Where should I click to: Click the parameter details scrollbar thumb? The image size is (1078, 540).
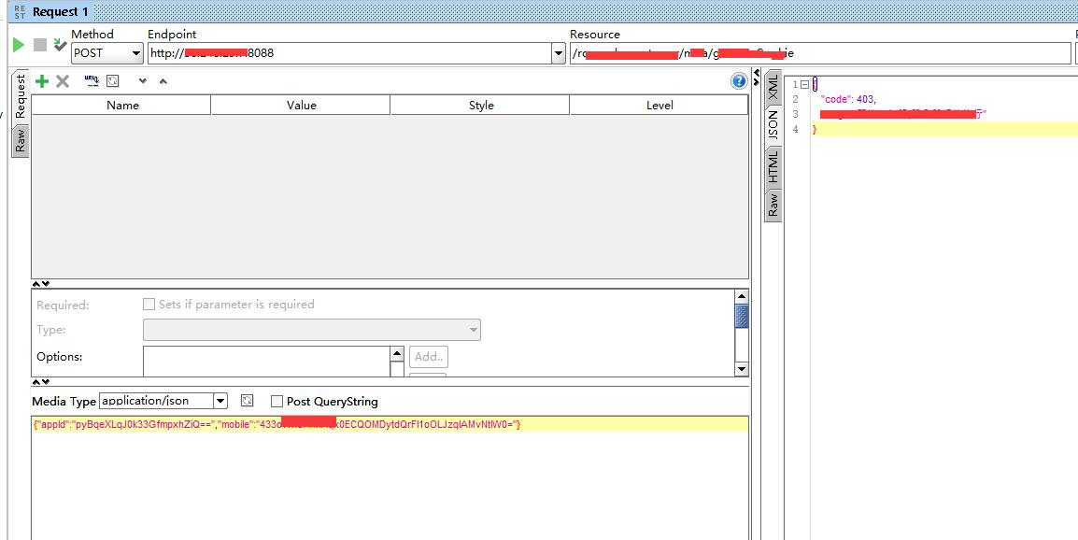(741, 317)
